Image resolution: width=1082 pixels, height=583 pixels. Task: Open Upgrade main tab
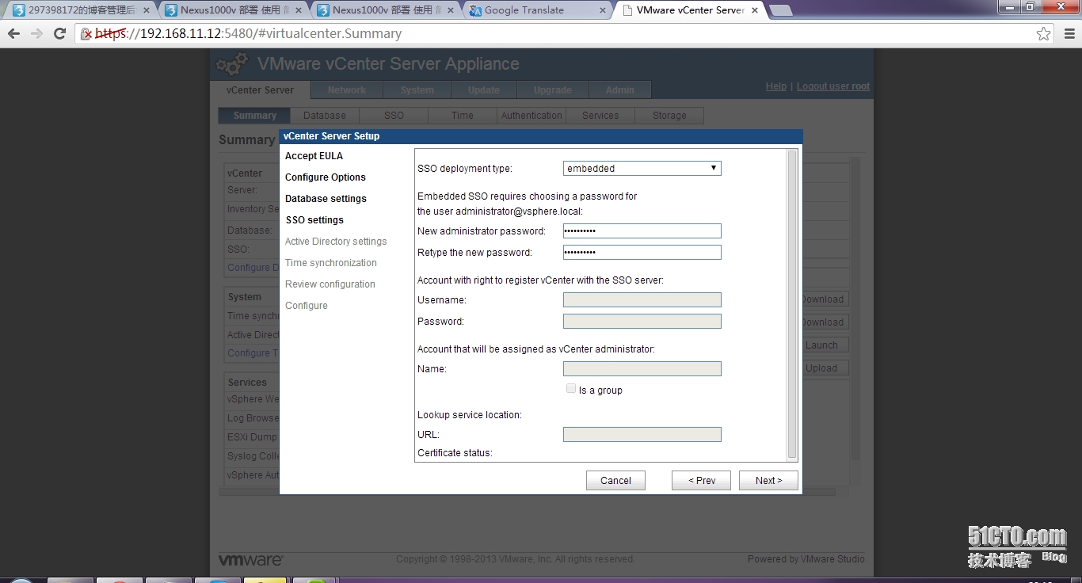553,90
